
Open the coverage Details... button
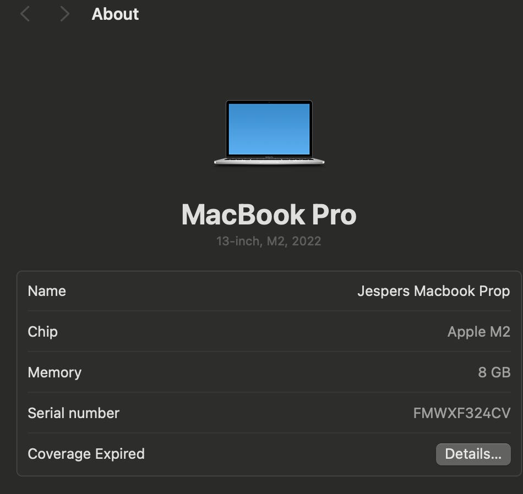click(x=473, y=454)
